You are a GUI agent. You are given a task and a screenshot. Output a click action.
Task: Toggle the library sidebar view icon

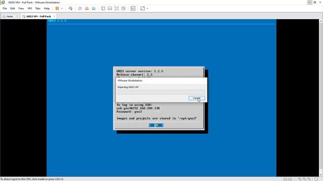click(x=103, y=9)
